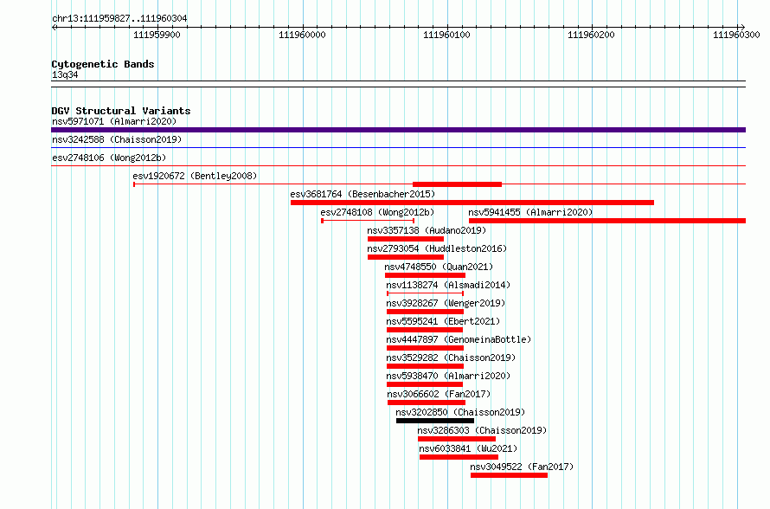770x509 pixels.
Task: Open esv3681764 (Besenbacher2015) label
Action: click(x=363, y=194)
